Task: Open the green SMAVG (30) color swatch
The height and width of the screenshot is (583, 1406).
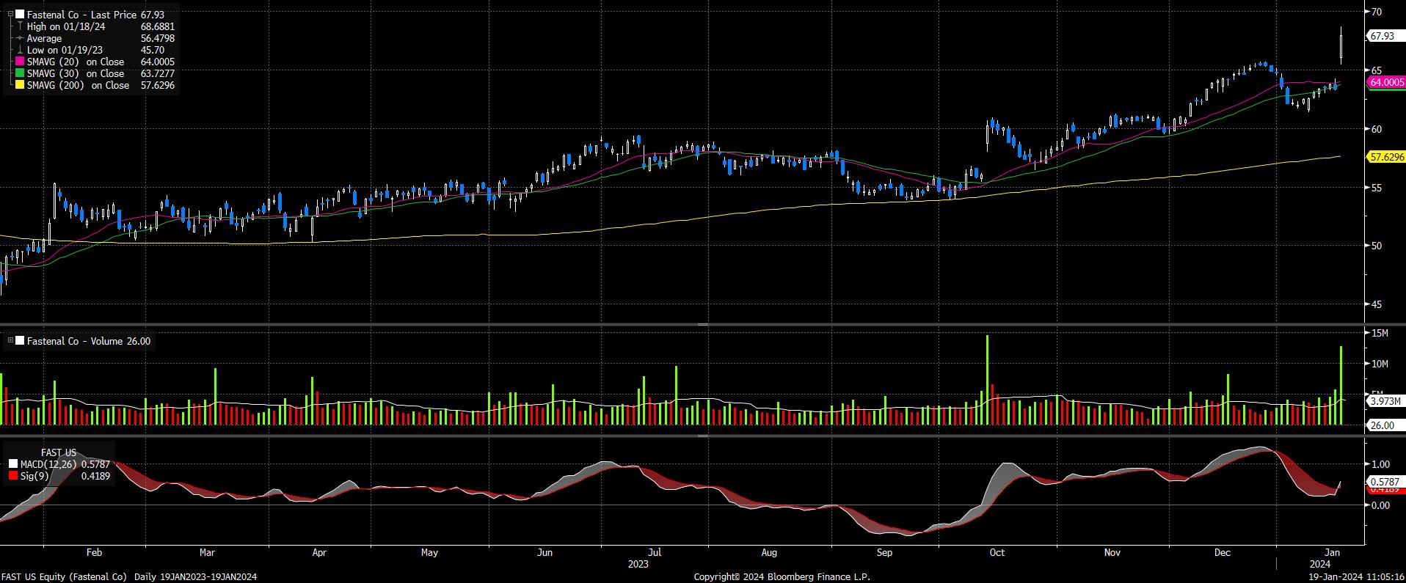Action: click(x=20, y=73)
